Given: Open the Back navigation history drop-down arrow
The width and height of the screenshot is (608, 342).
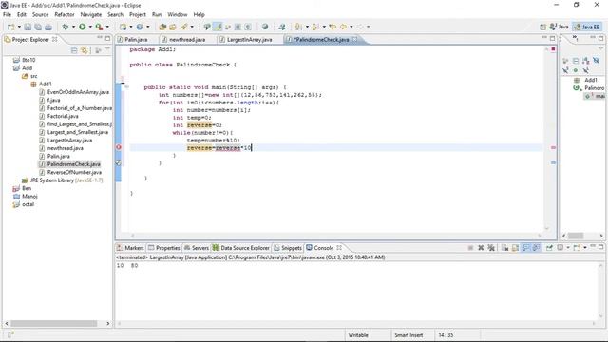Looking at the screenshot, I should coord(351,27).
